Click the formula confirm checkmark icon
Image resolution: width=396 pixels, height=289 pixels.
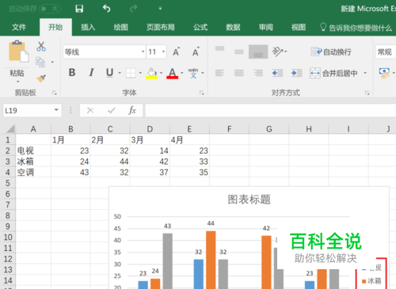[112, 110]
